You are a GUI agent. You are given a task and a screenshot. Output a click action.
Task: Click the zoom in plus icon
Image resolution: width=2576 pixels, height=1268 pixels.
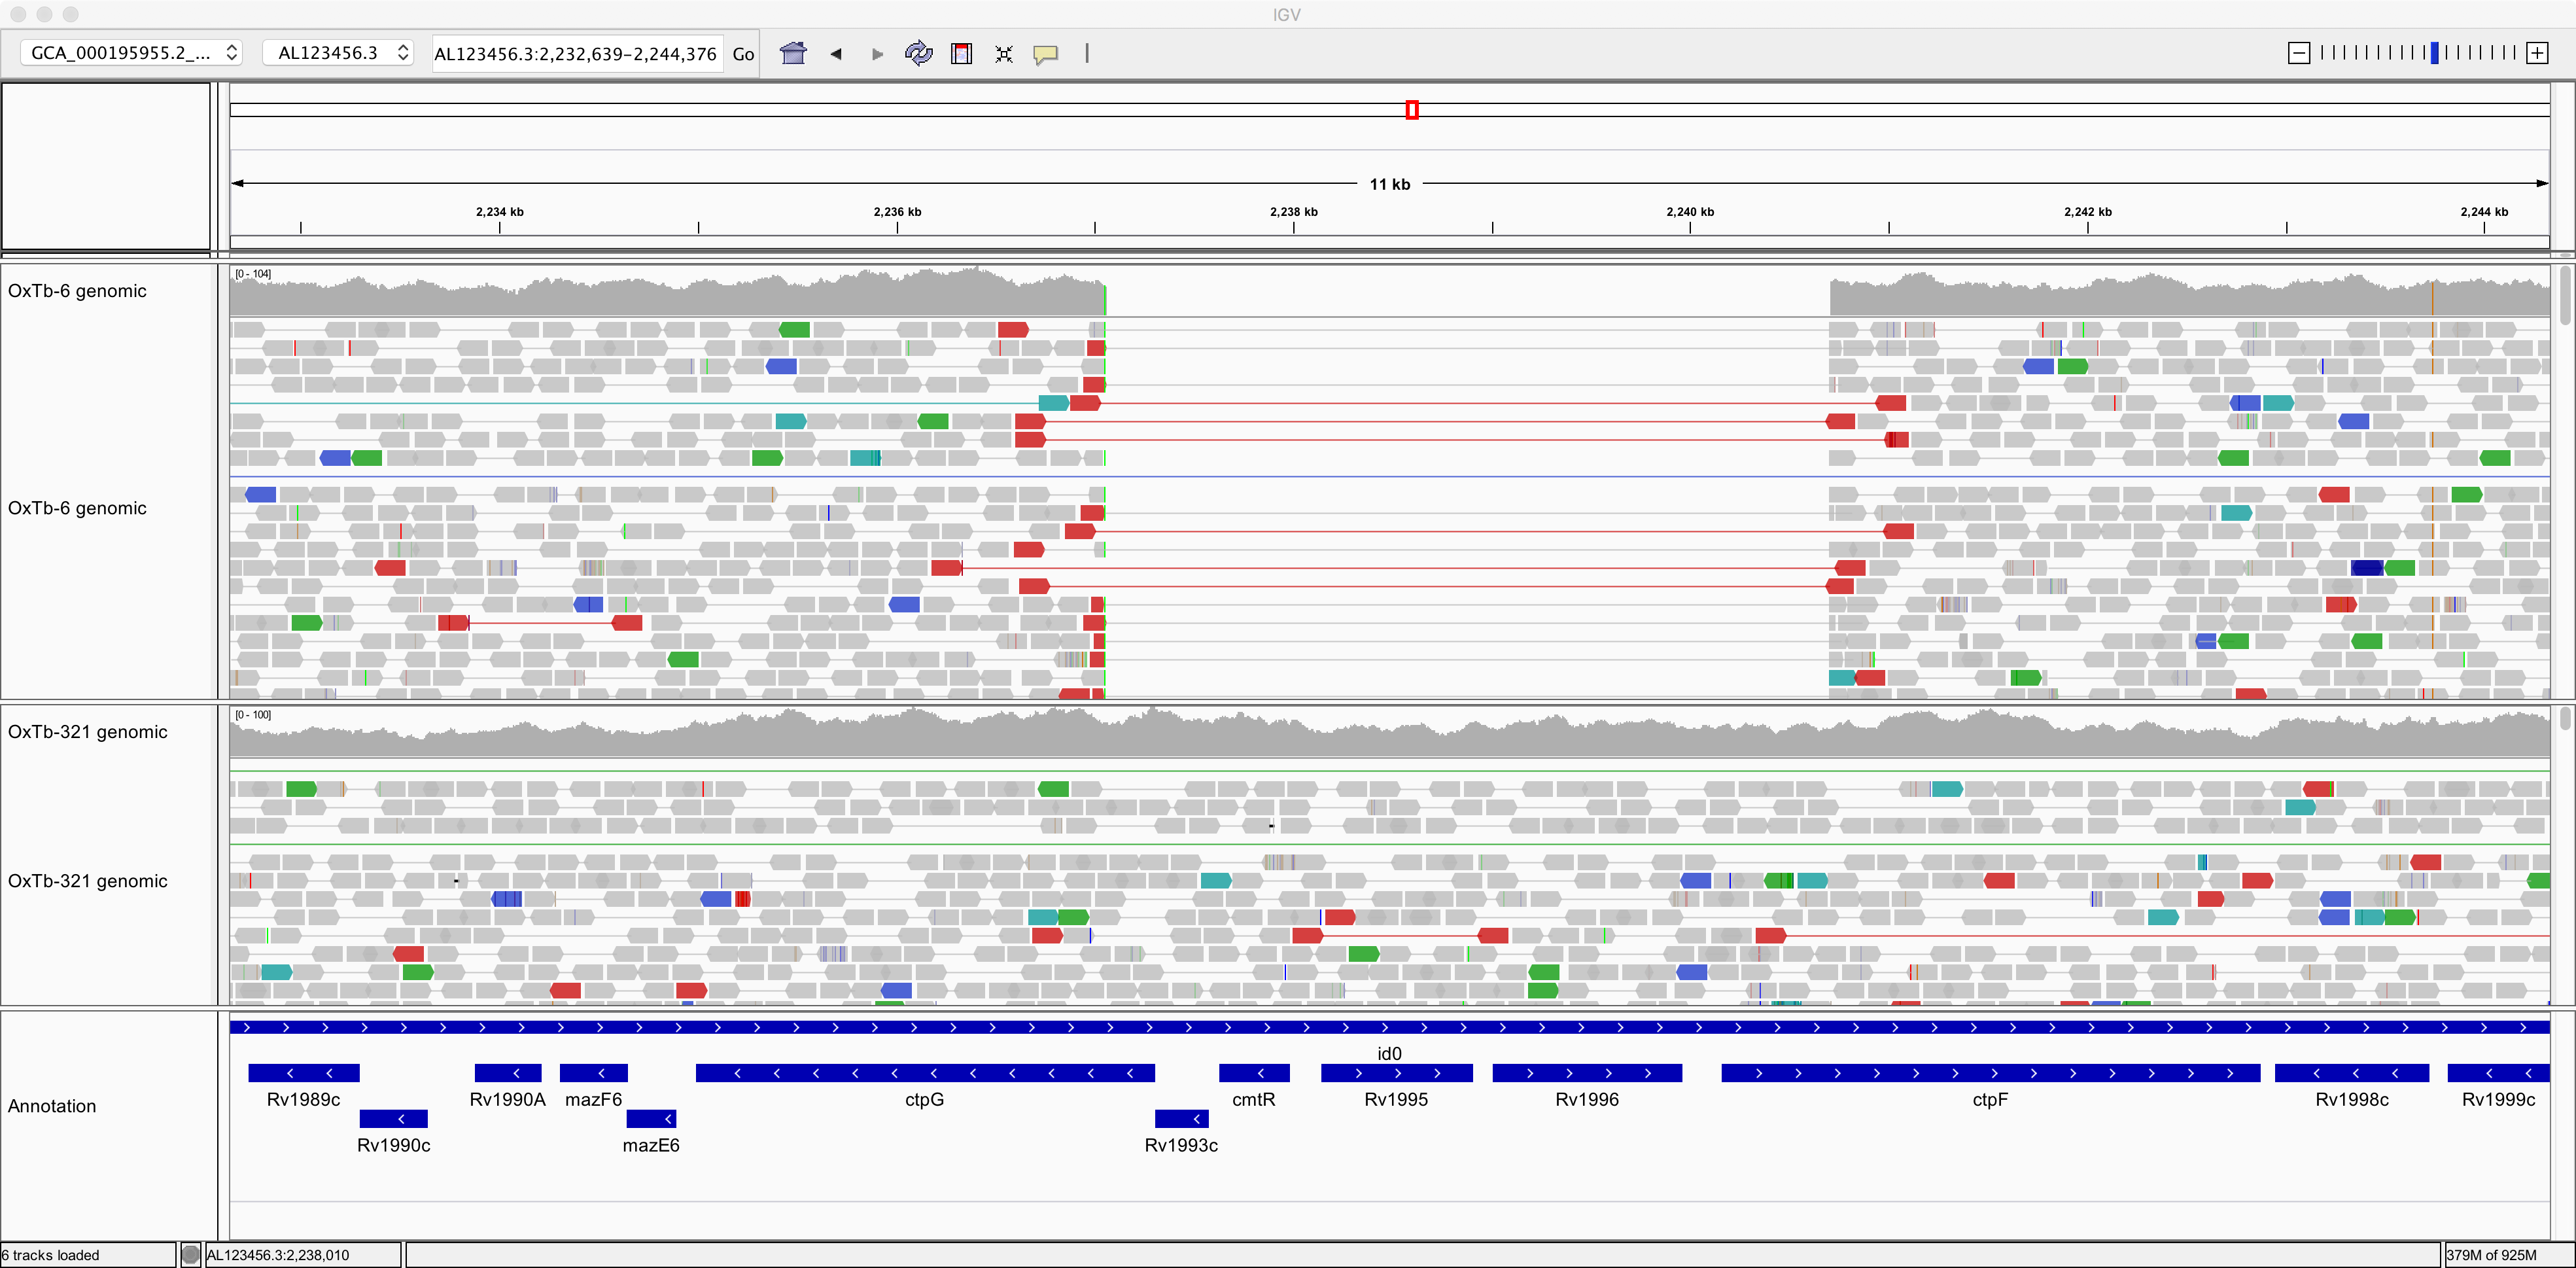(x=2537, y=53)
